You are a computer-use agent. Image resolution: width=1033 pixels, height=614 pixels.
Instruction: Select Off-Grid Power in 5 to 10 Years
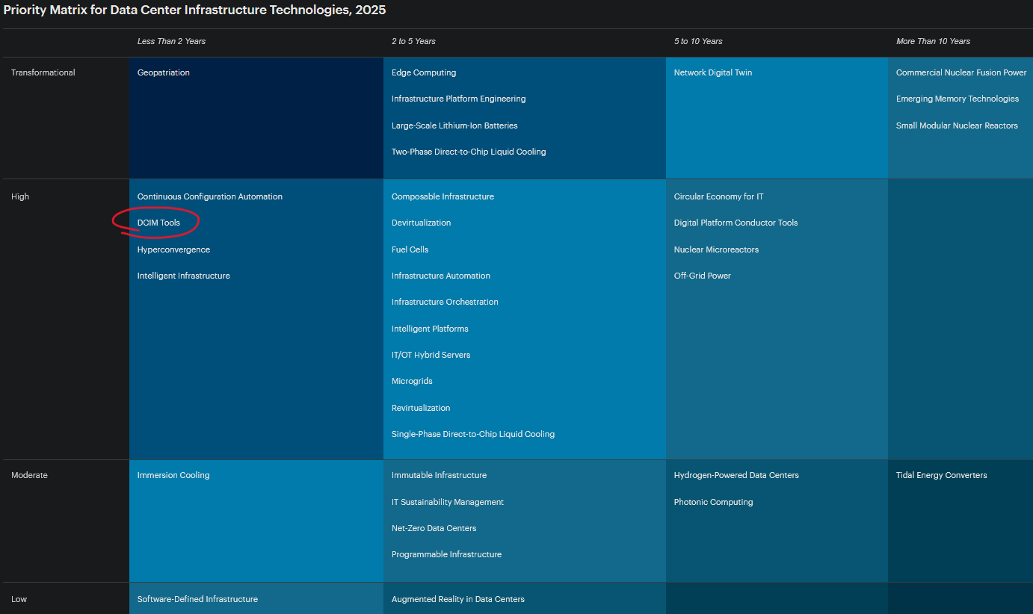702,276
